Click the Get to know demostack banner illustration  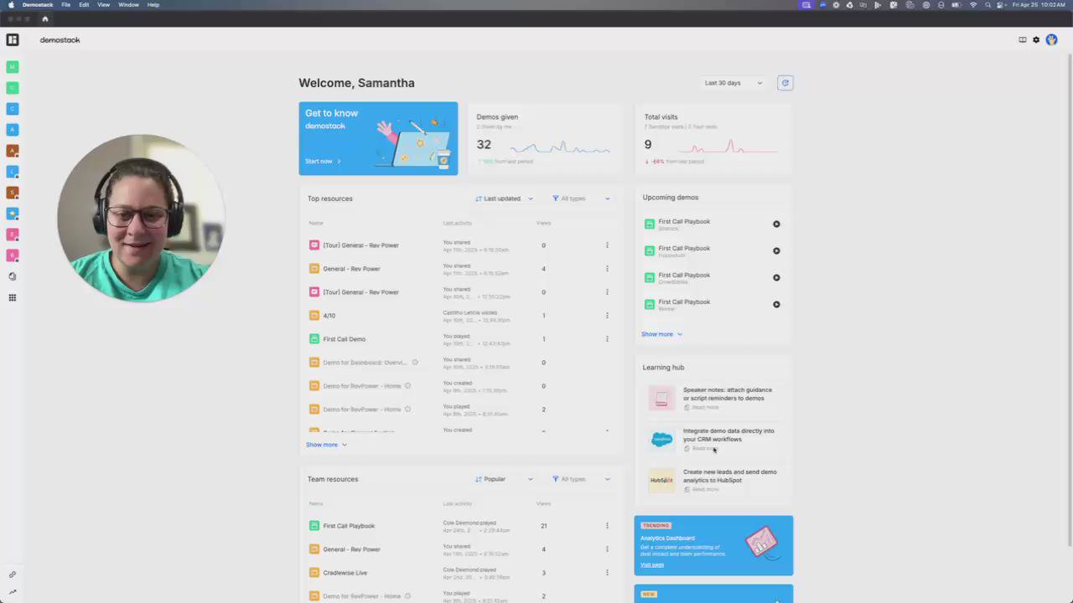[x=412, y=142]
